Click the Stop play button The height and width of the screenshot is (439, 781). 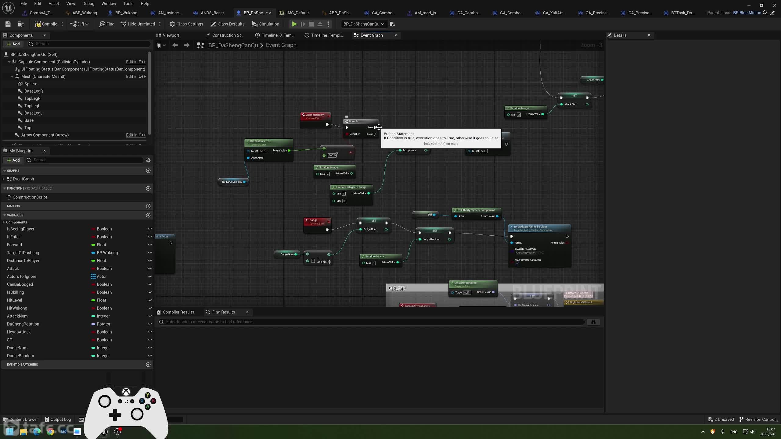pos(311,24)
